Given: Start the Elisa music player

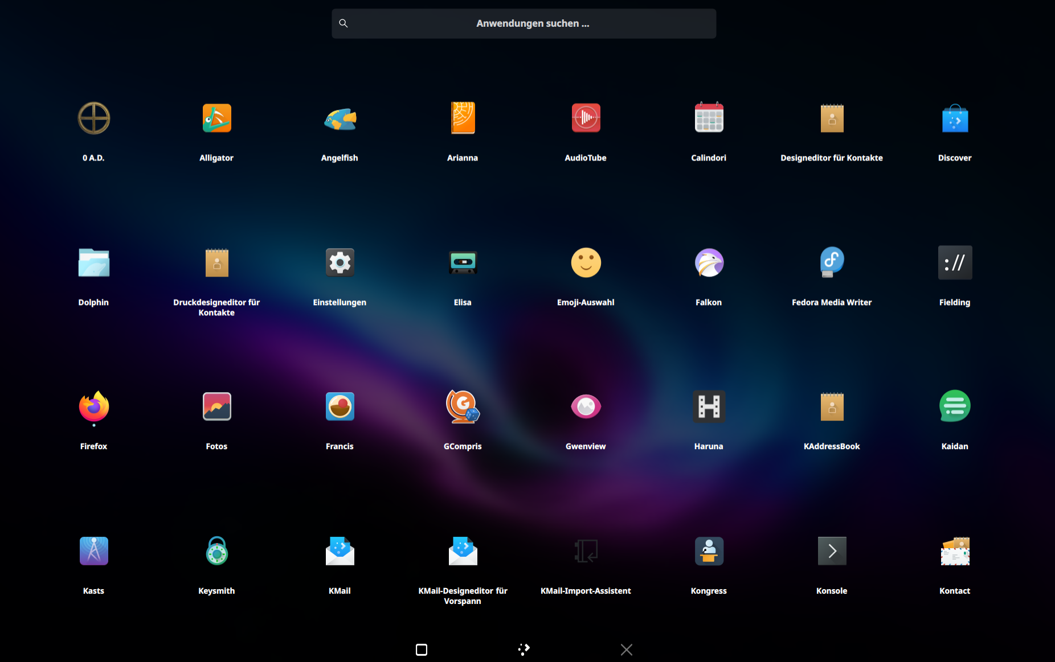Looking at the screenshot, I should tap(463, 262).
